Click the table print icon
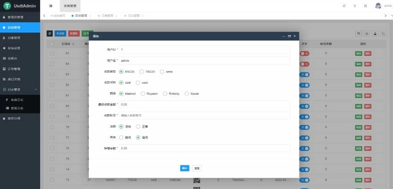 (x=367, y=33)
